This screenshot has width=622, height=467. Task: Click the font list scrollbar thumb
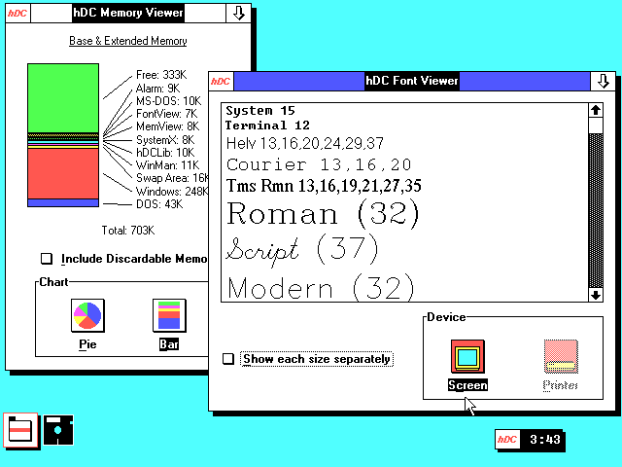point(596,126)
